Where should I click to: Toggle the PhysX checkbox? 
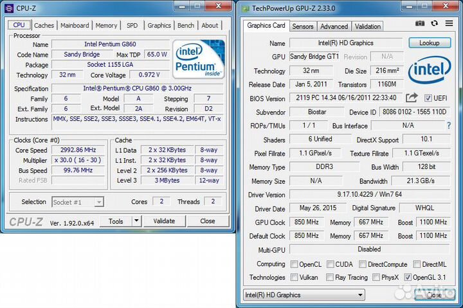click(x=376, y=277)
